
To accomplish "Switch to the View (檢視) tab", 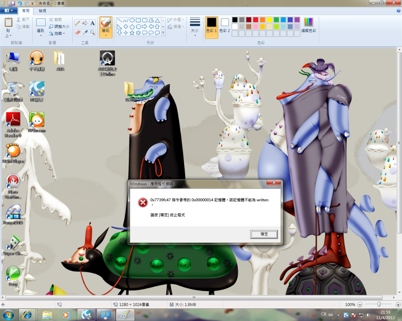I will point(42,11).
